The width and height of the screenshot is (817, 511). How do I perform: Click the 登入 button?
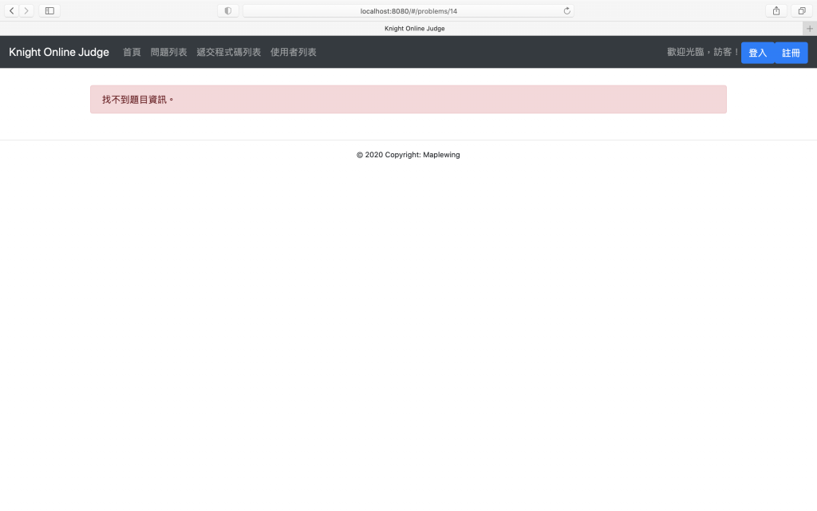[x=758, y=53]
